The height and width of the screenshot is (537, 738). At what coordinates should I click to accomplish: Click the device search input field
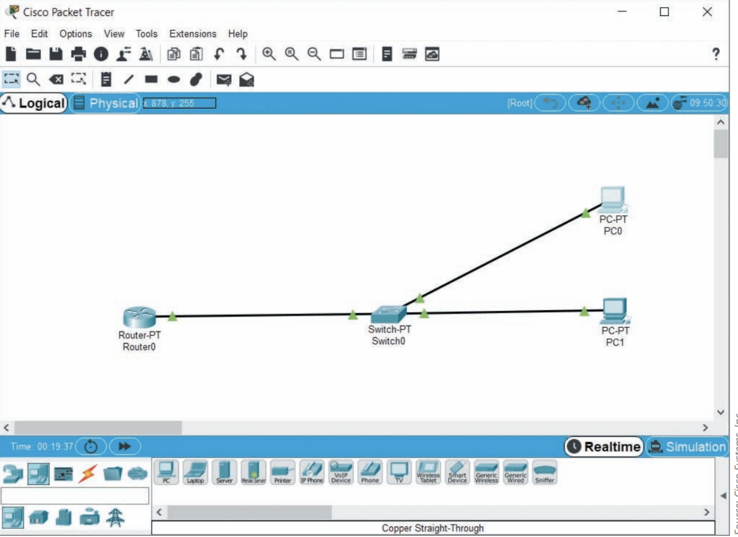point(75,496)
